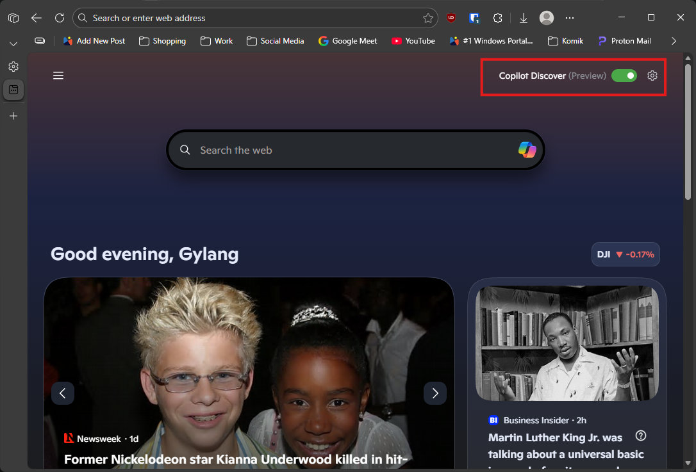The width and height of the screenshot is (696, 472).
Task: Open the Bitwarden extension icon
Action: [474, 18]
